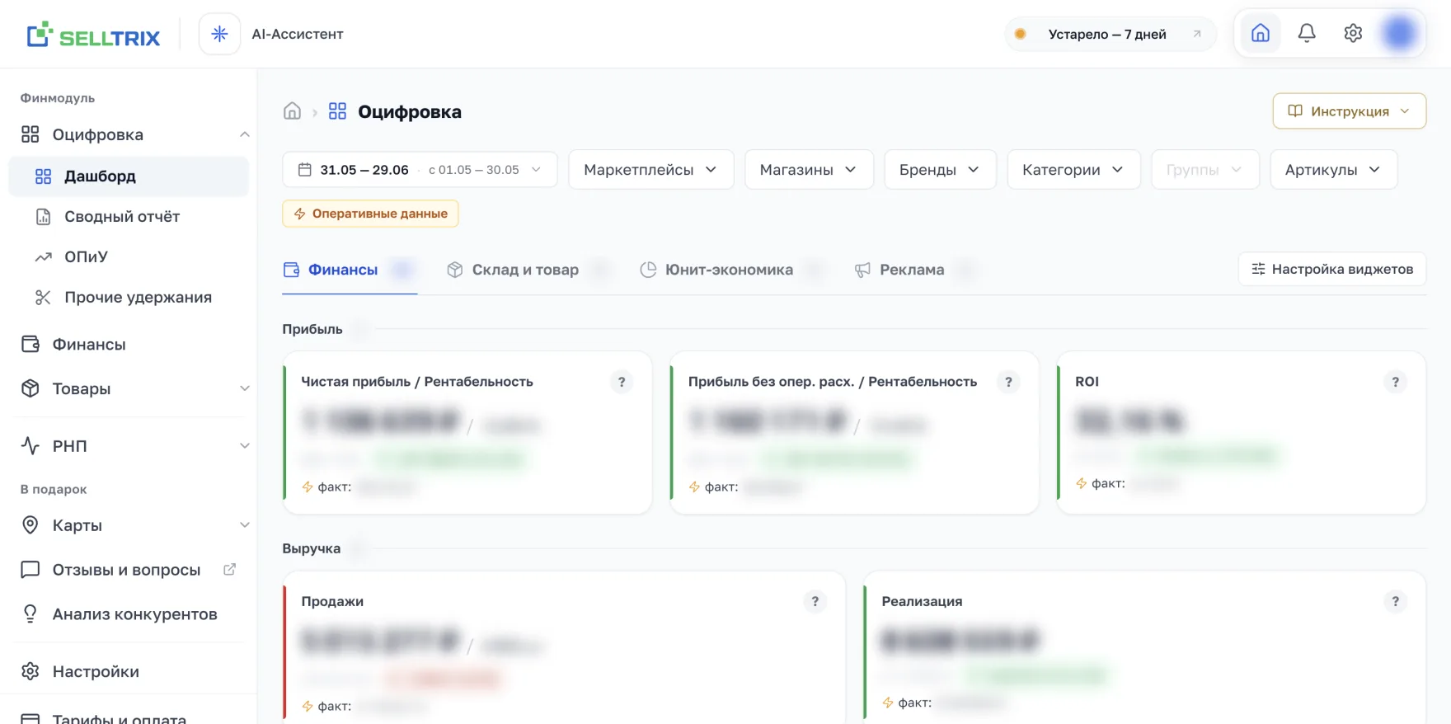Click the arrow icon in Устарело status
Image resolution: width=1451 pixels, height=724 pixels.
(1196, 34)
